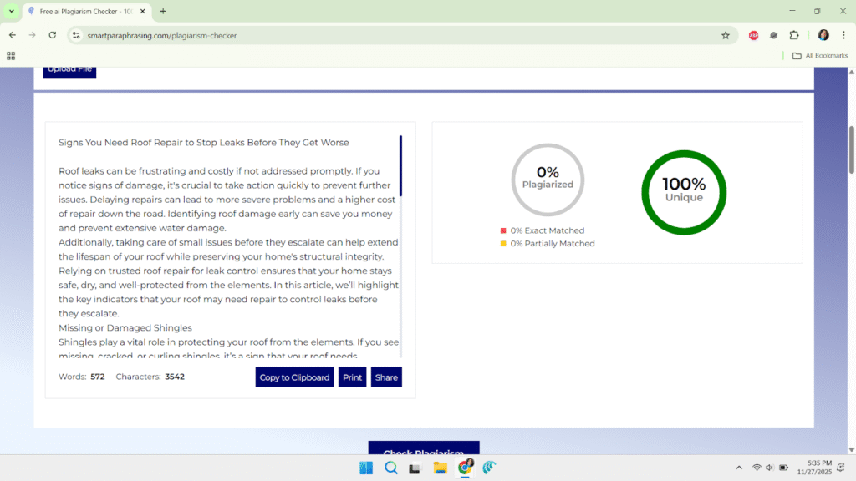Bookmark this page with the star icon
Image resolution: width=856 pixels, height=481 pixels.
coord(726,35)
